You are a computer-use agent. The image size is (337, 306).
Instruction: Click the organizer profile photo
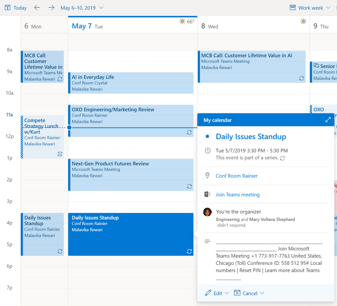(207, 212)
